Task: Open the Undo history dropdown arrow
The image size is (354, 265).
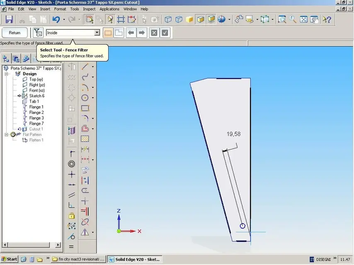Action: 64,19
